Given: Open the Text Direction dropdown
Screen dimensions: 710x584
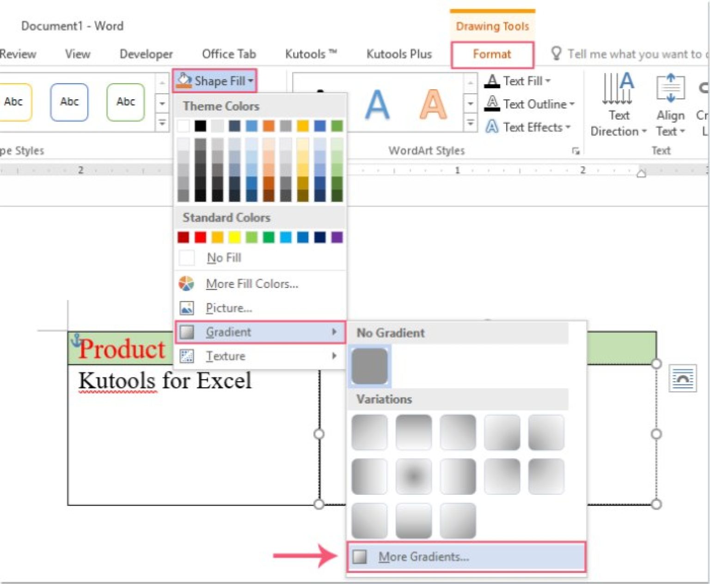Looking at the screenshot, I should click(x=645, y=131).
